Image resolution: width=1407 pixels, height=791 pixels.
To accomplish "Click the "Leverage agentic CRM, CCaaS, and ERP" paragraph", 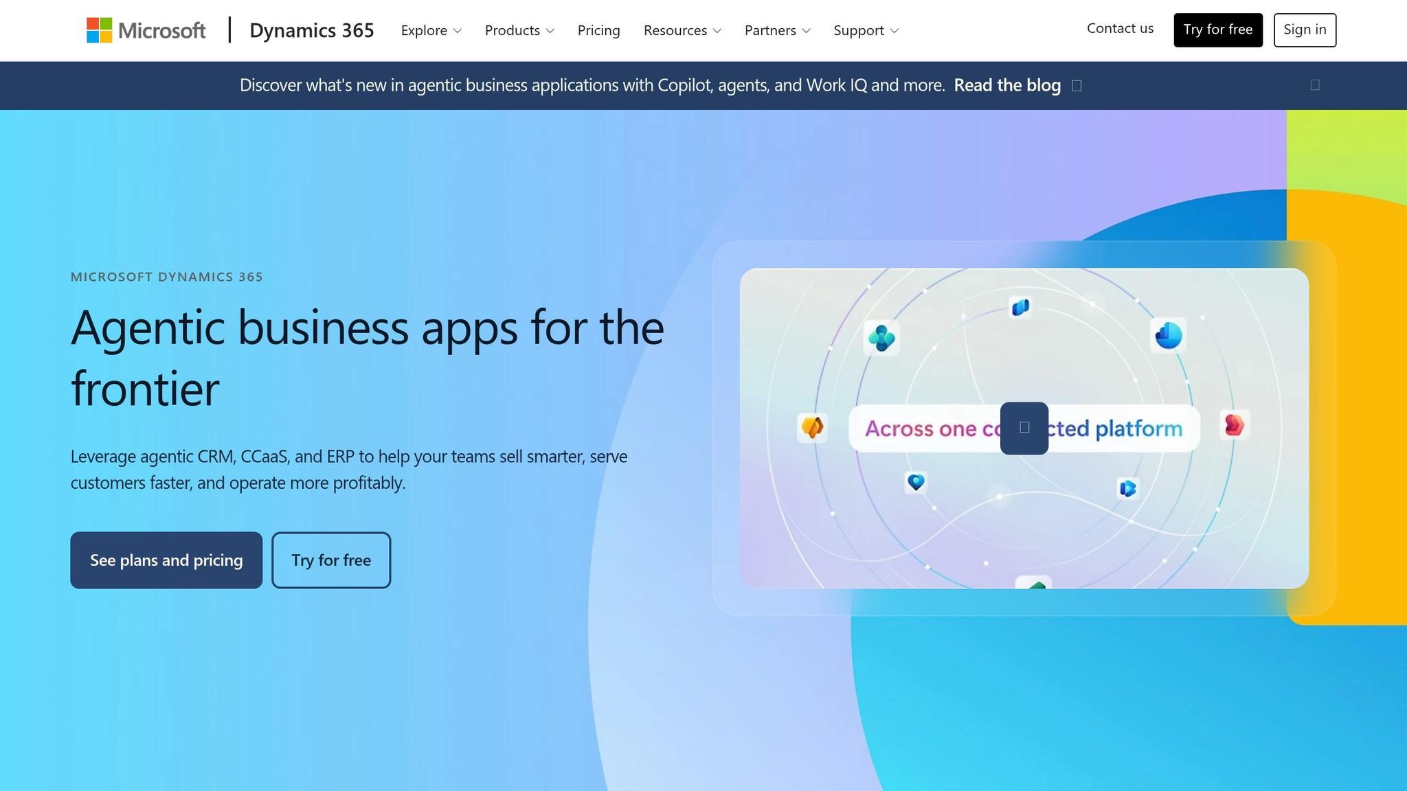I will pos(349,469).
